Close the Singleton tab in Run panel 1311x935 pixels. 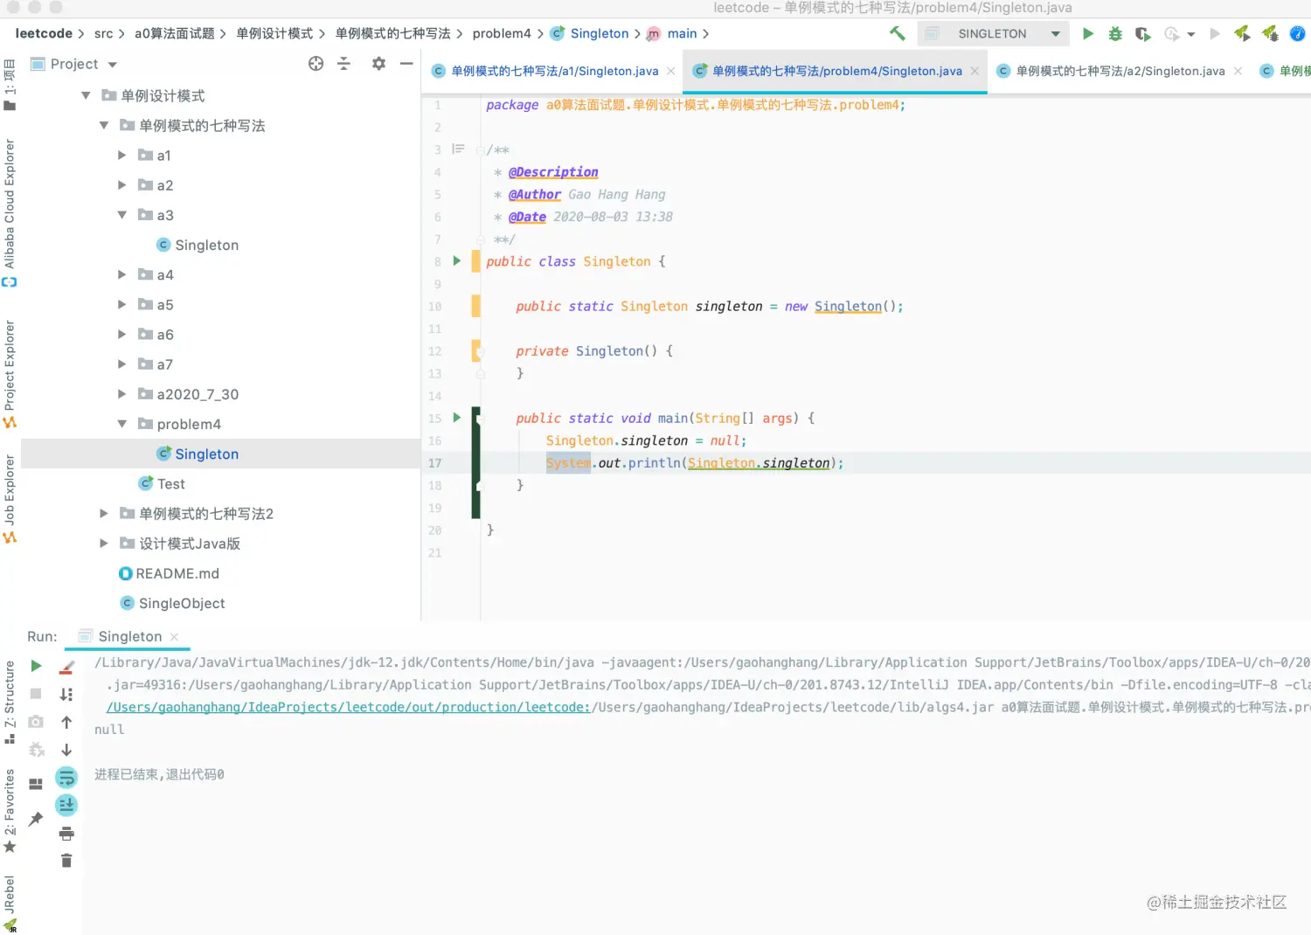coord(174,636)
